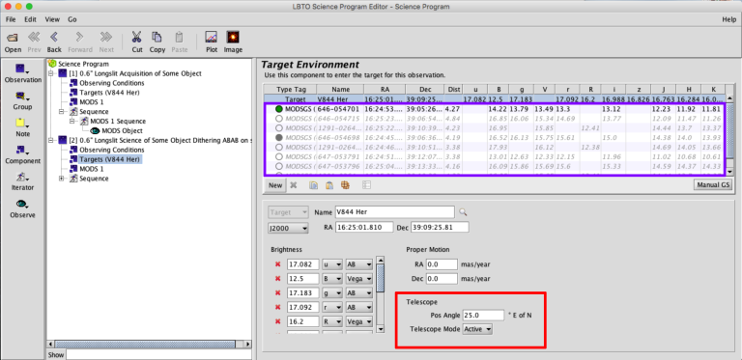The width and height of the screenshot is (742, 360).
Task: Open the J2000 coordinate system dropdown
Action: tap(288, 228)
